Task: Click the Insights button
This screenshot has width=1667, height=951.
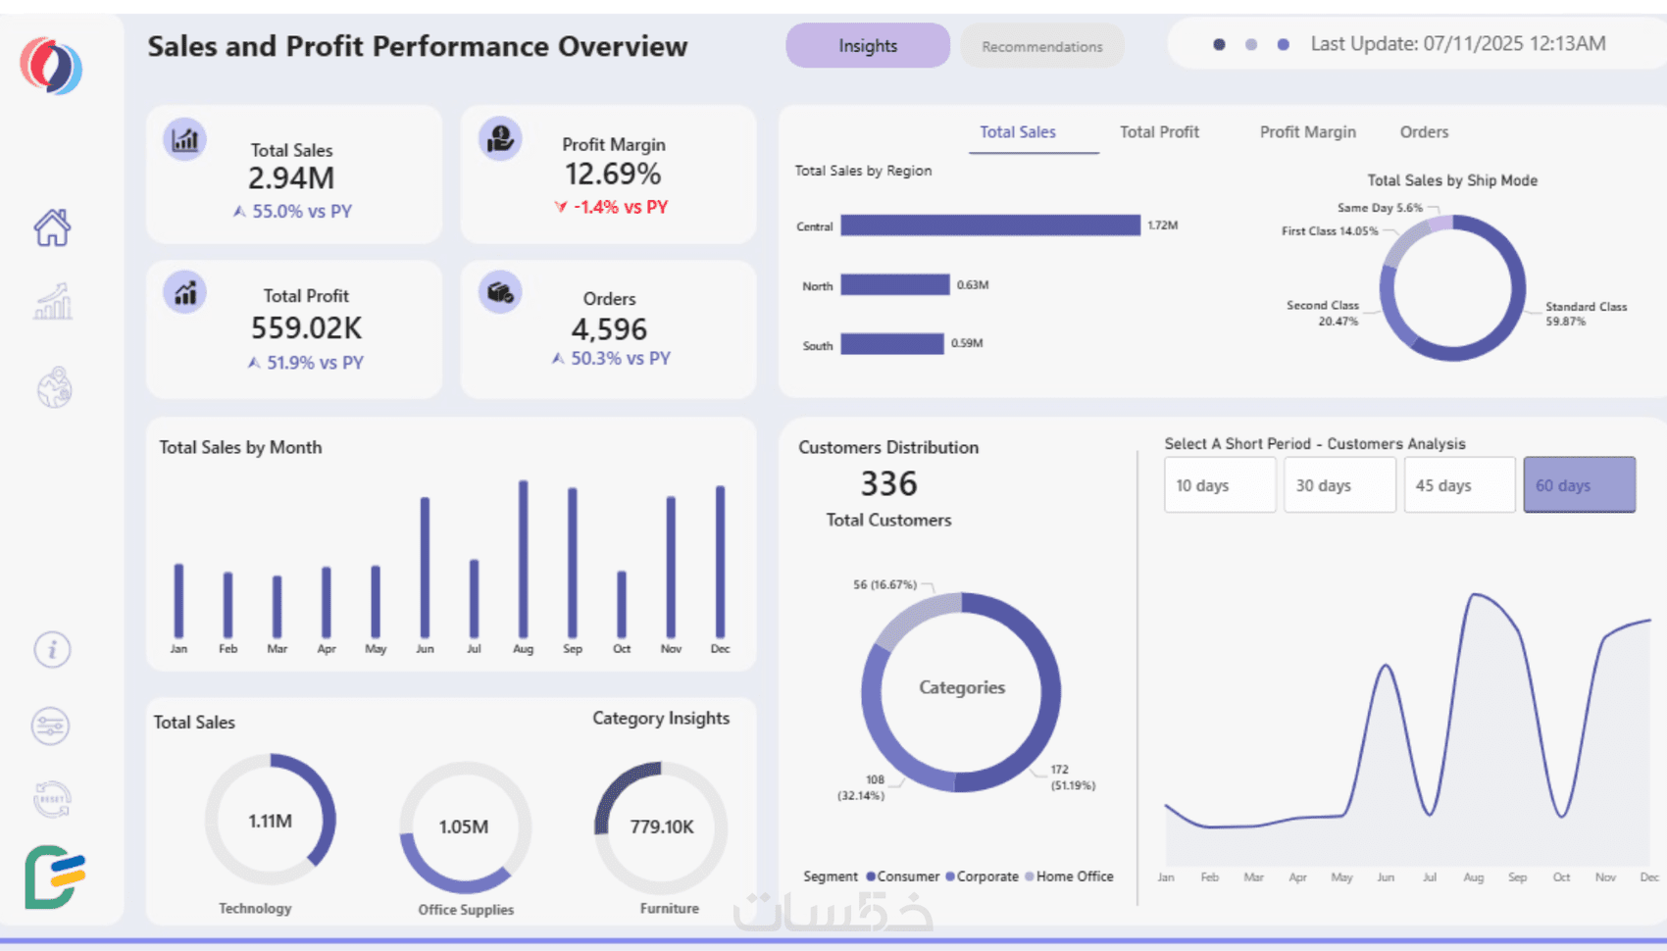Action: click(x=868, y=46)
